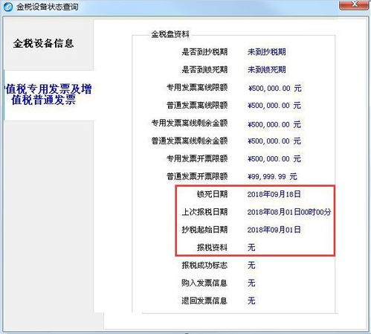371x334 pixels.
Task: Click the ¥99,999.99 普通发票开票限额 value
Action: (272, 176)
